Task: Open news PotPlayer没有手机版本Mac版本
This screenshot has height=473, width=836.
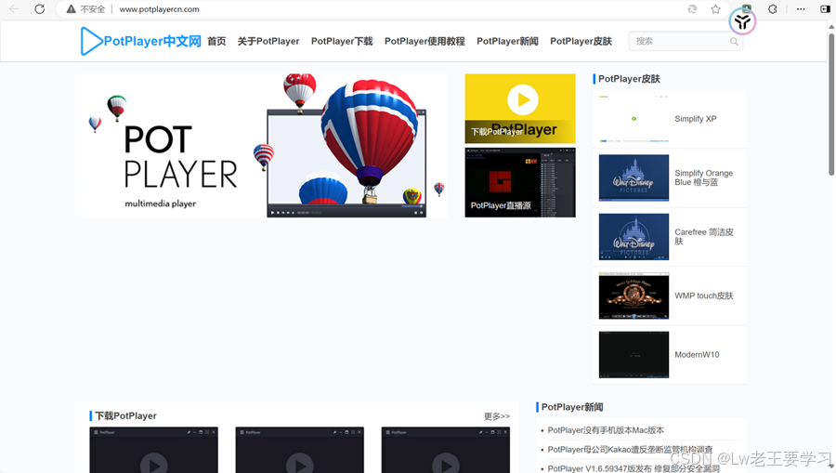Action: click(x=606, y=430)
